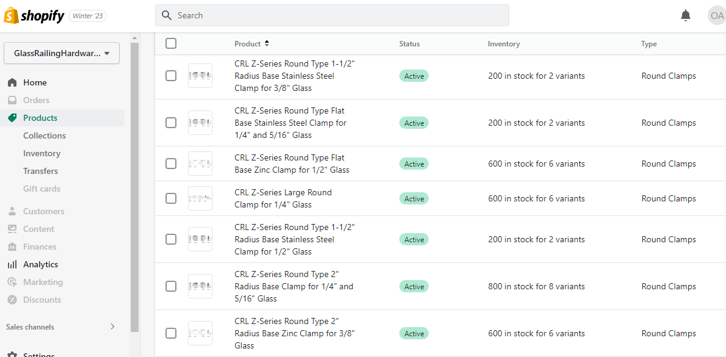Expand the Sales channels chevron
726x357 pixels.
[112, 326]
